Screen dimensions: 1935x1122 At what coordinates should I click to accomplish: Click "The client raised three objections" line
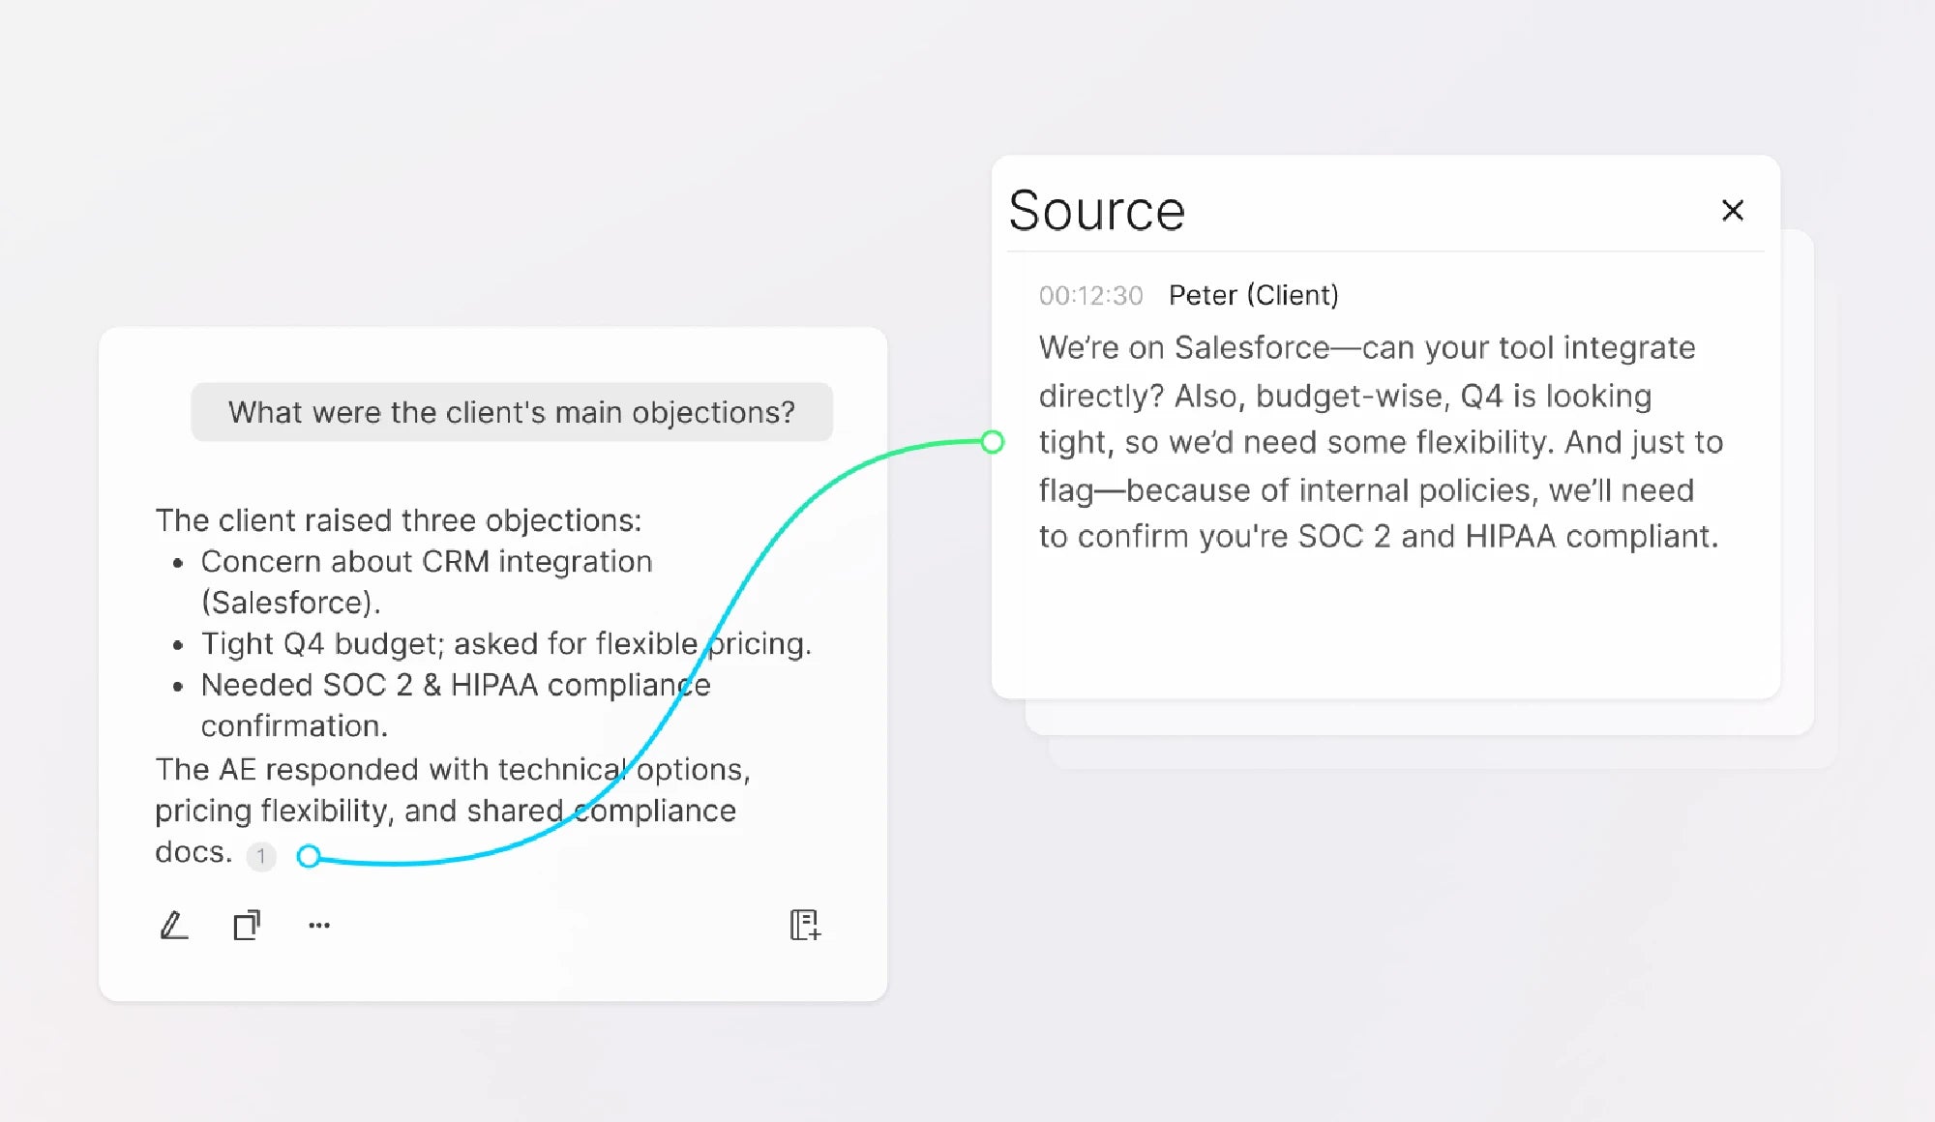pos(398,520)
